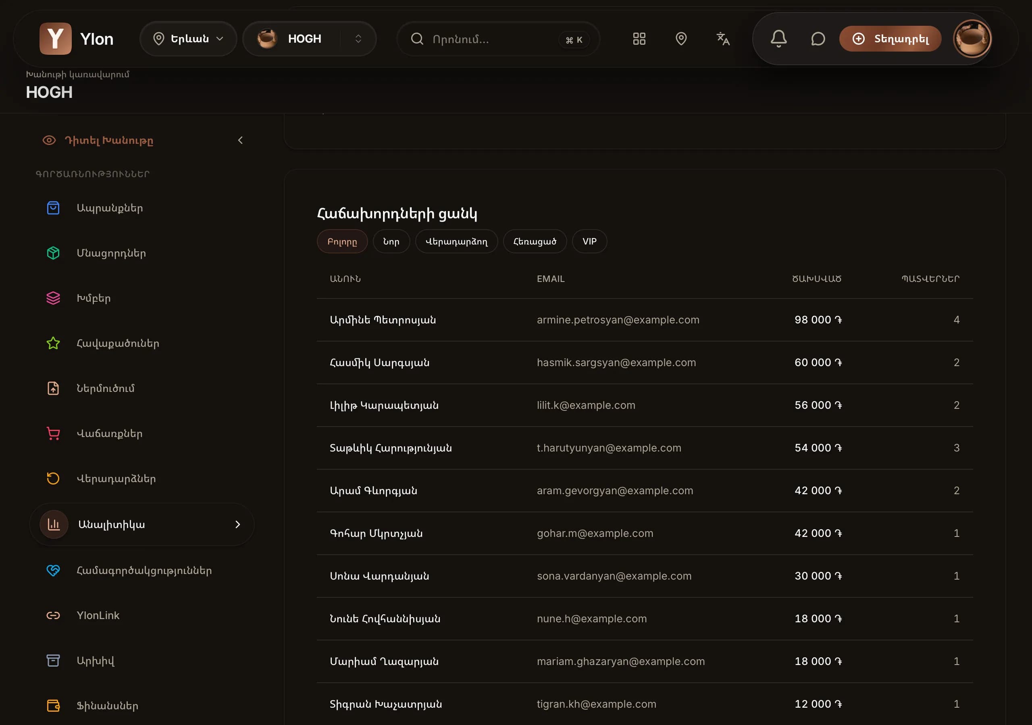
Task: Select customer Մարիամ Ղազարյան
Action: click(x=384, y=661)
